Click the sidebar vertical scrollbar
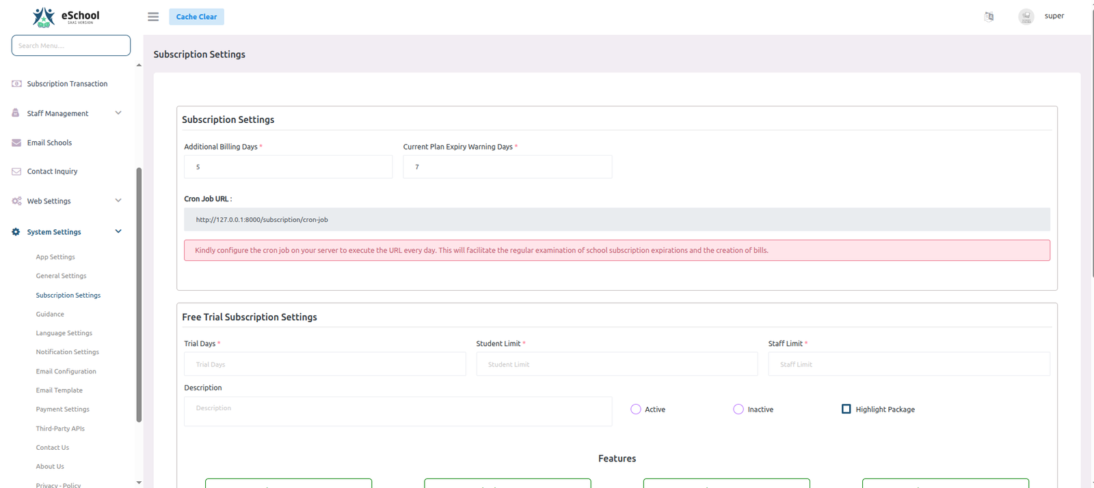1094x488 pixels. point(139,293)
